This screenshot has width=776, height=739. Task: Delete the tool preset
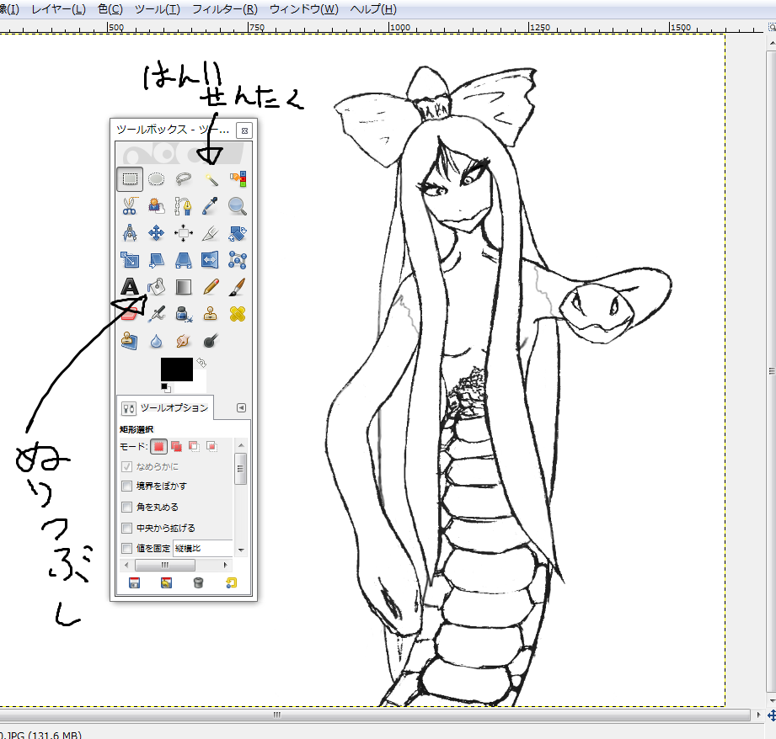199,582
